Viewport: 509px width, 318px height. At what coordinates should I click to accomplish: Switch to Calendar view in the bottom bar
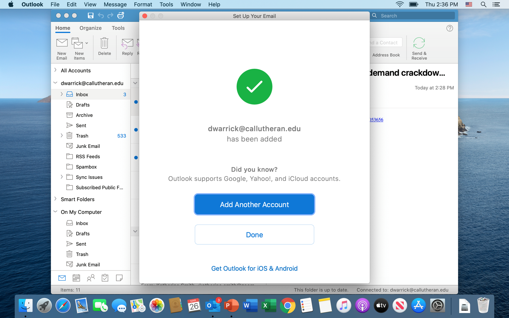click(76, 278)
